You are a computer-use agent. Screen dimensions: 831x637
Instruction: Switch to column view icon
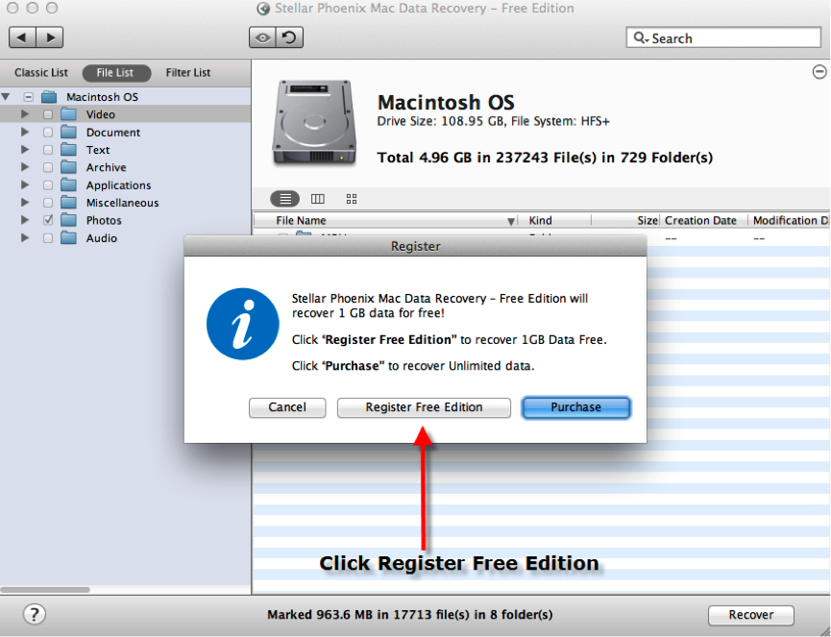317,199
